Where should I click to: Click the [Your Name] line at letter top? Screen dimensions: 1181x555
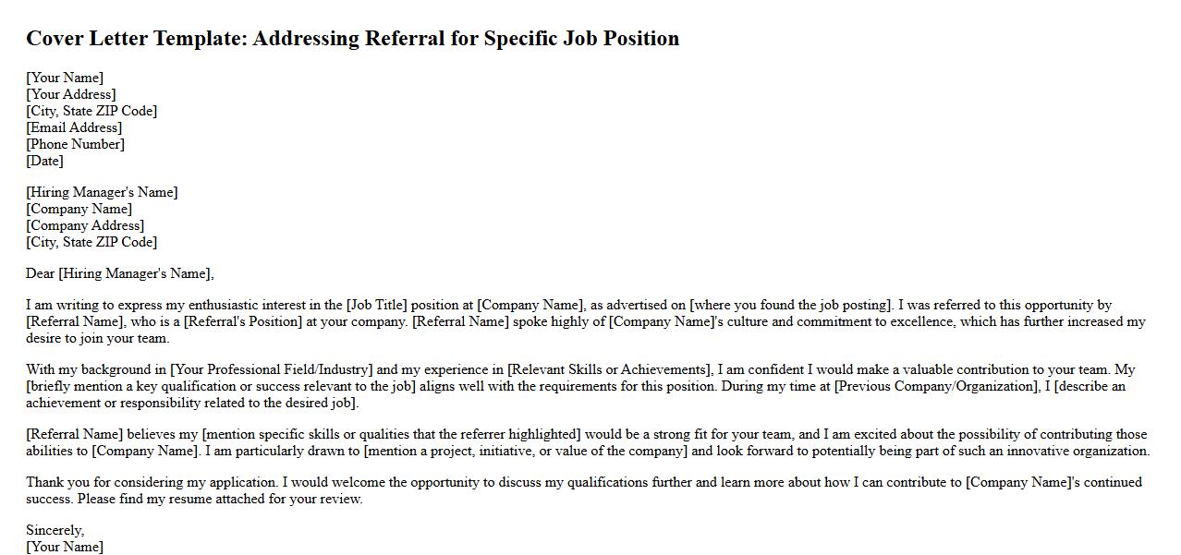click(x=65, y=78)
